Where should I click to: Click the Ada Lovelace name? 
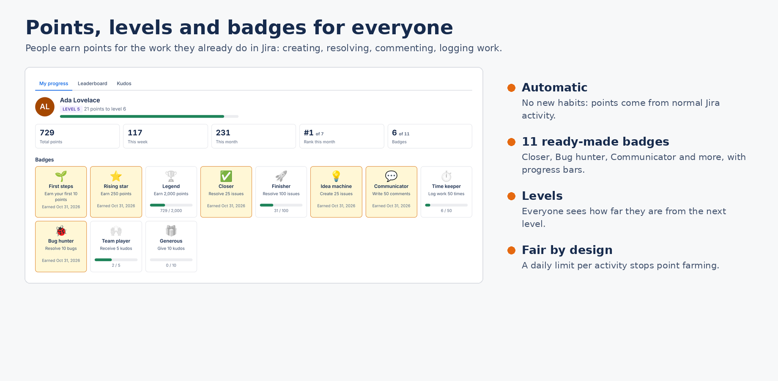click(x=80, y=100)
